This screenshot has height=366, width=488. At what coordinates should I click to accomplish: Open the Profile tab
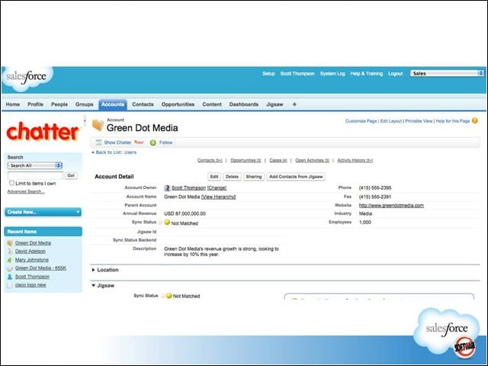[x=36, y=104]
